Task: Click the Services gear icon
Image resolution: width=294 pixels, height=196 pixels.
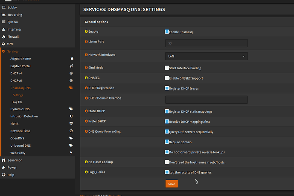Action: point(3,51)
